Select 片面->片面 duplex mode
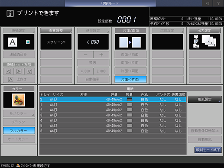Viewport: 224px width, 168px height. pyautogui.click(x=130, y=79)
